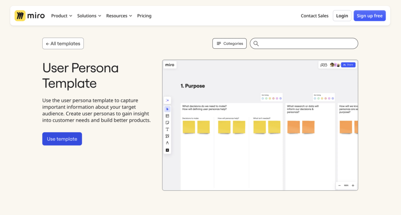Click the add more tools plus icon

point(167,150)
